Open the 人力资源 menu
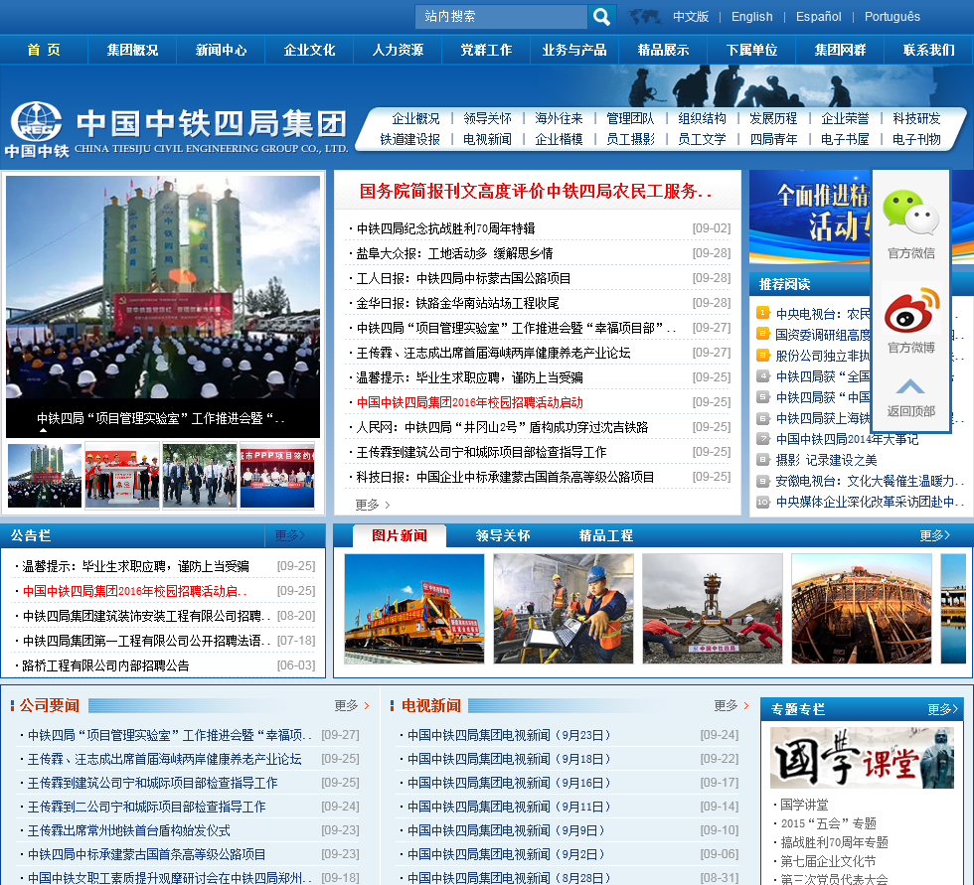 click(x=398, y=50)
